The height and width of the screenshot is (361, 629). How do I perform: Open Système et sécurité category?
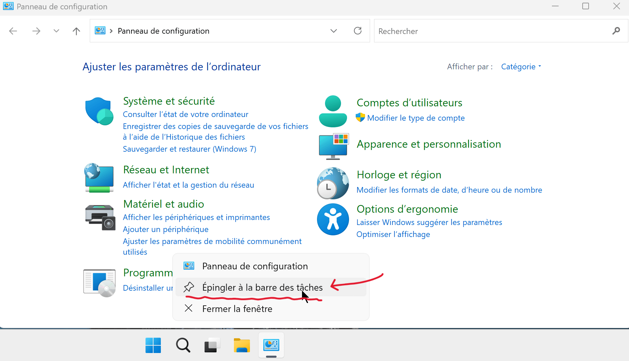pyautogui.click(x=169, y=101)
